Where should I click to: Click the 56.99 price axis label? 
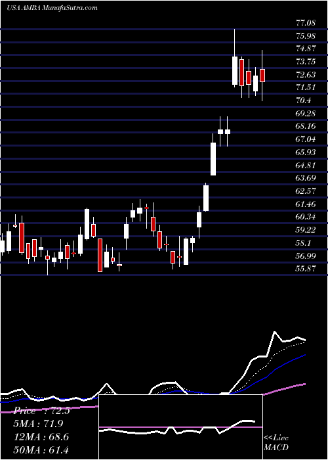pyautogui.click(x=306, y=256)
